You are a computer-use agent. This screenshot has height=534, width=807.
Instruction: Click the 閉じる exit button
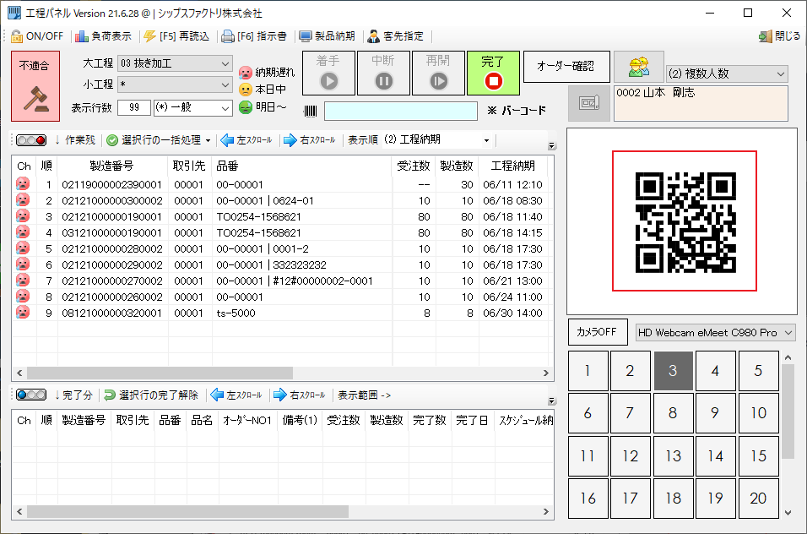780,36
